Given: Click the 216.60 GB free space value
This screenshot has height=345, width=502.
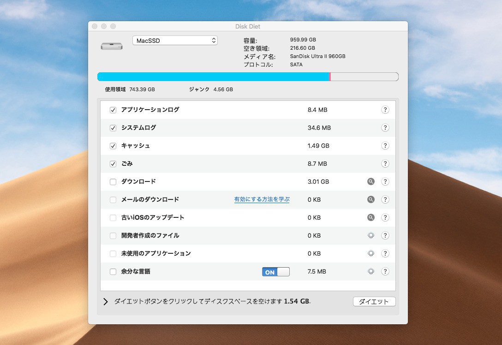Looking at the screenshot, I should tap(303, 47).
